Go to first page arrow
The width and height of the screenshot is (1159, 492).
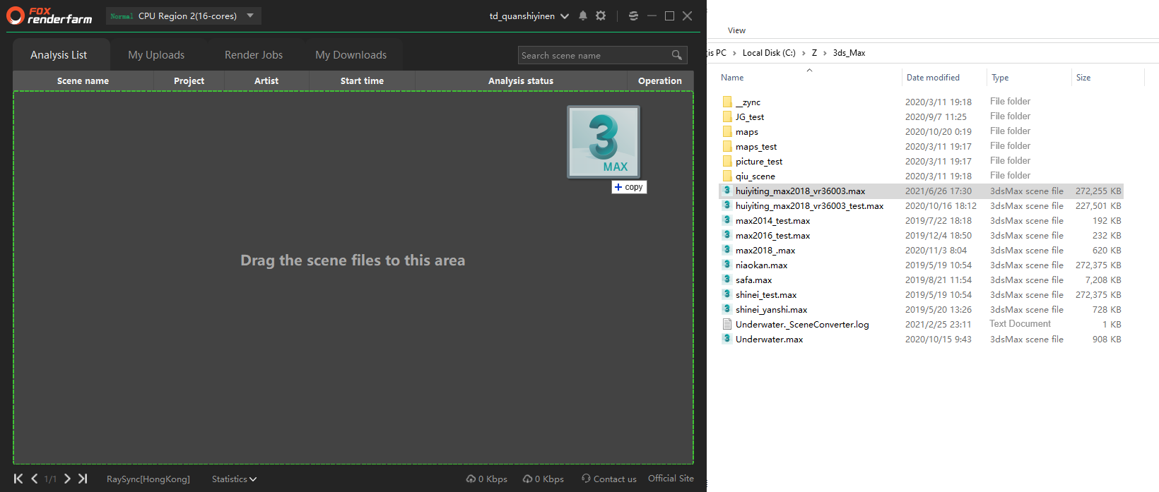point(18,479)
